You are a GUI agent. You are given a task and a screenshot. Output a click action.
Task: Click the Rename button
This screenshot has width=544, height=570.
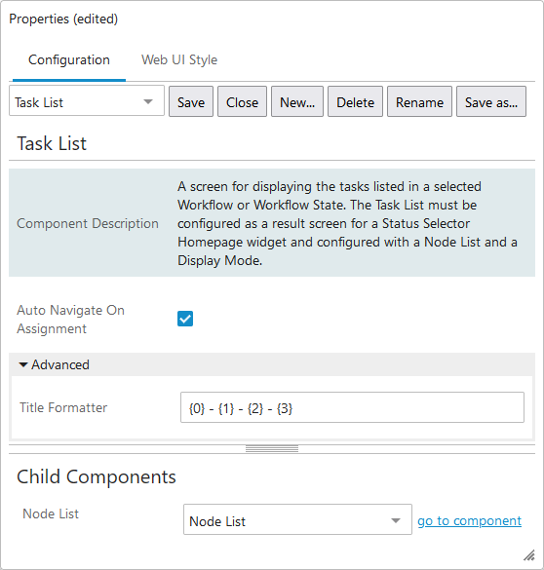[x=419, y=101]
